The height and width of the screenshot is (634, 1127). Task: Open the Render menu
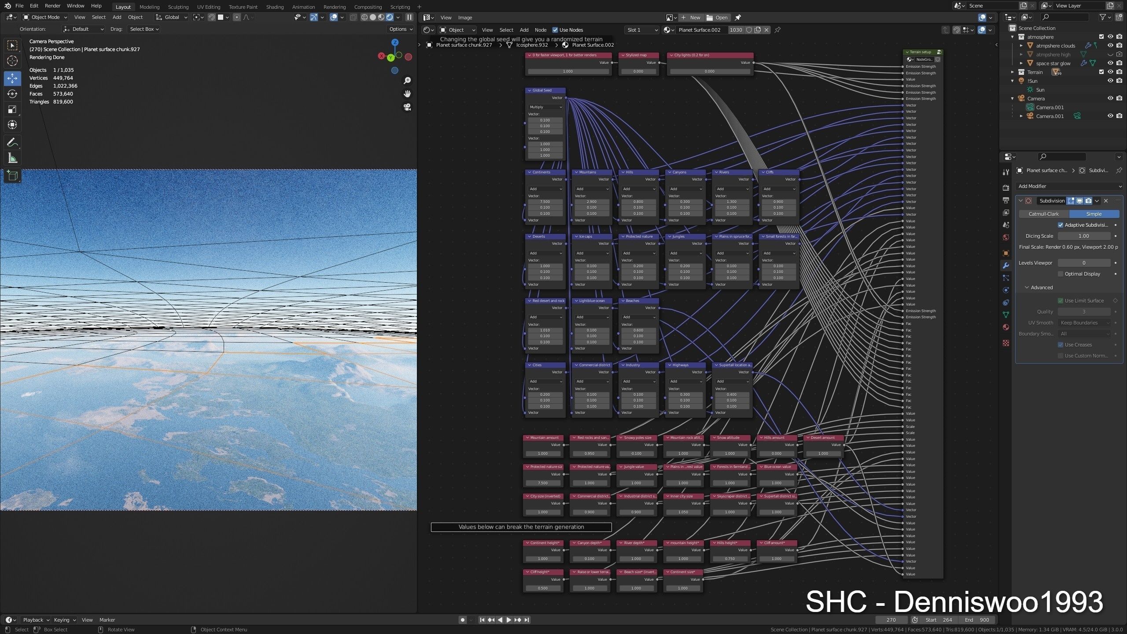[x=52, y=6]
